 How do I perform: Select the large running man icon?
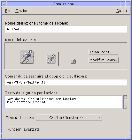(27, 57)
